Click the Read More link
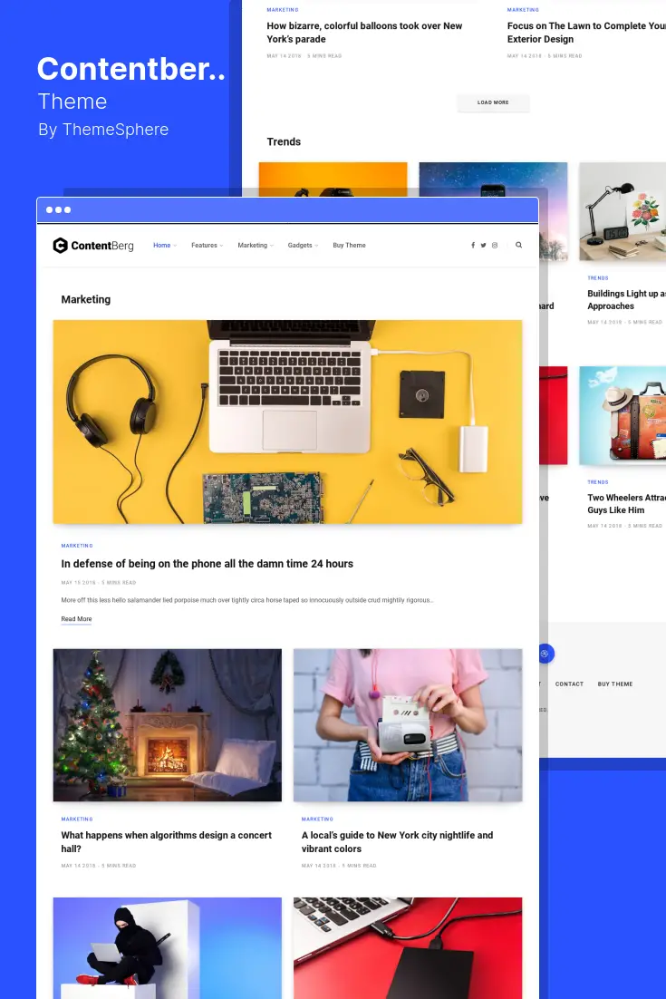The image size is (666, 999). 76,619
